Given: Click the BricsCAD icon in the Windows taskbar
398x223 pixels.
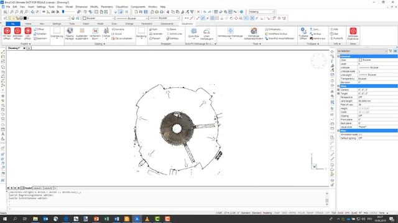Looking at the screenshot, I should point(137,219).
